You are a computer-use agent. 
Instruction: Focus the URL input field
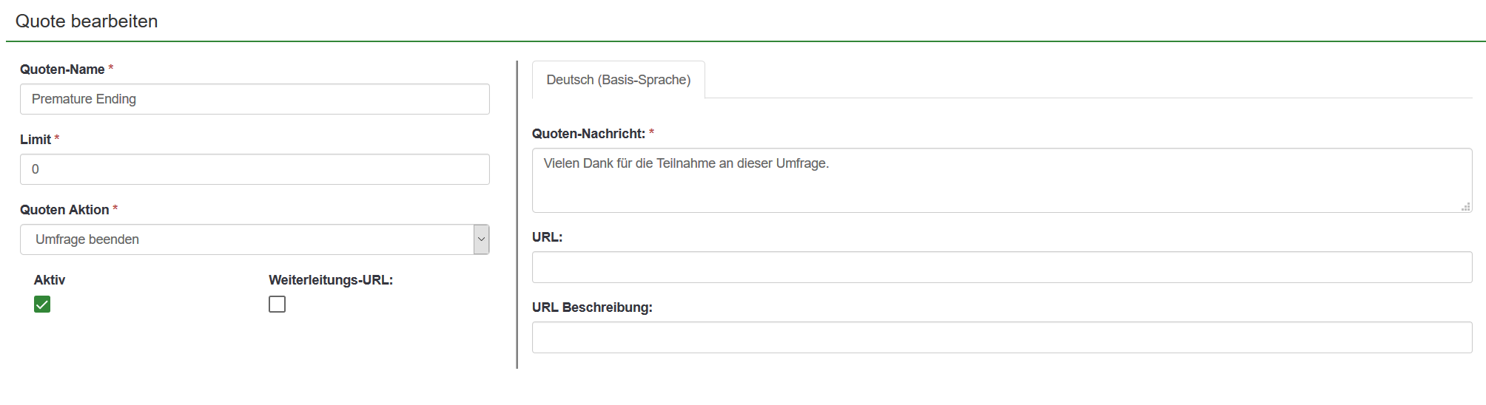click(1001, 268)
